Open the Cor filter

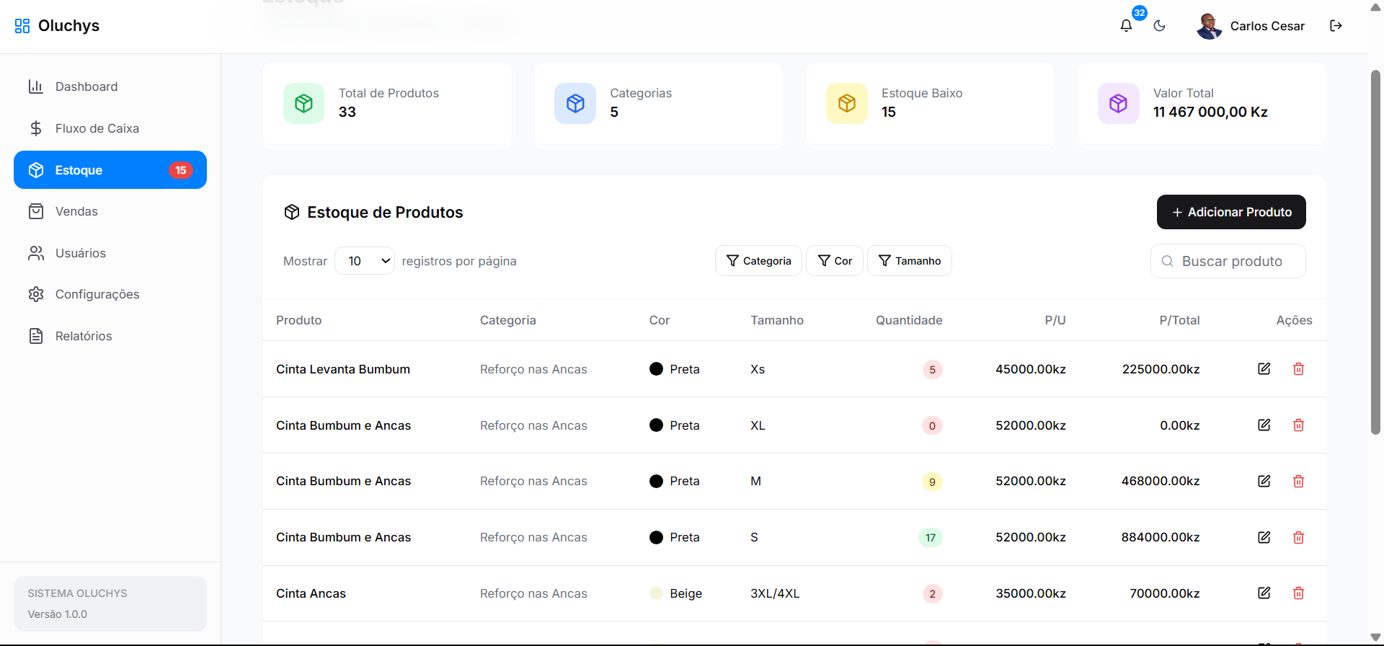pyautogui.click(x=835, y=261)
